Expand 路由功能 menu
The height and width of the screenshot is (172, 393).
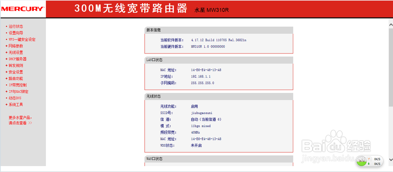[16, 79]
